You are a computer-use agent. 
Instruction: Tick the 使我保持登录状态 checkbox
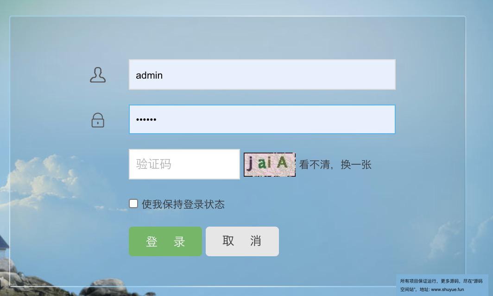pos(133,203)
